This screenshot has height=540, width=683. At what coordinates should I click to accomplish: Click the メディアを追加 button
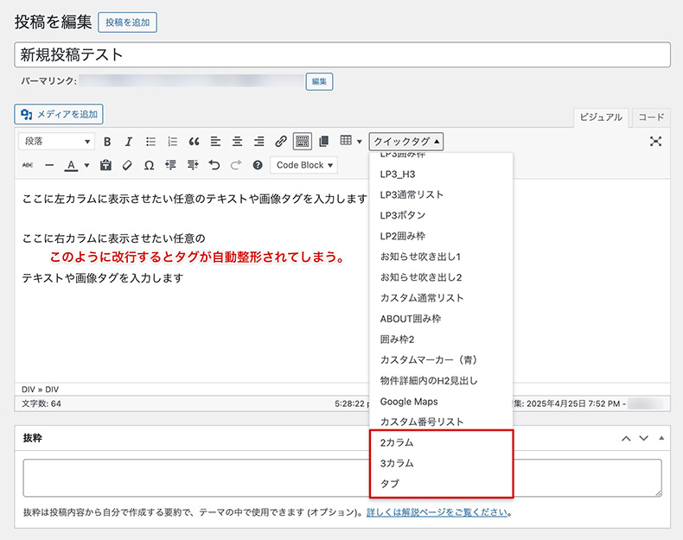pyautogui.click(x=59, y=114)
